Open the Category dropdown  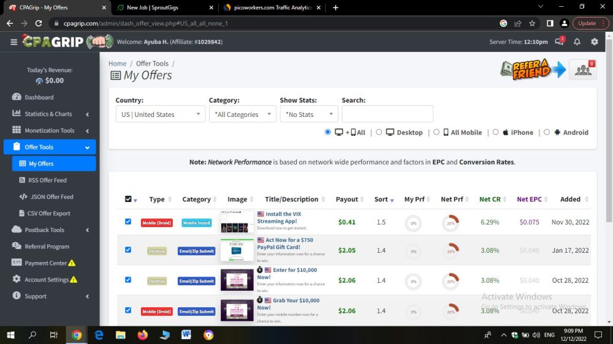(242, 114)
